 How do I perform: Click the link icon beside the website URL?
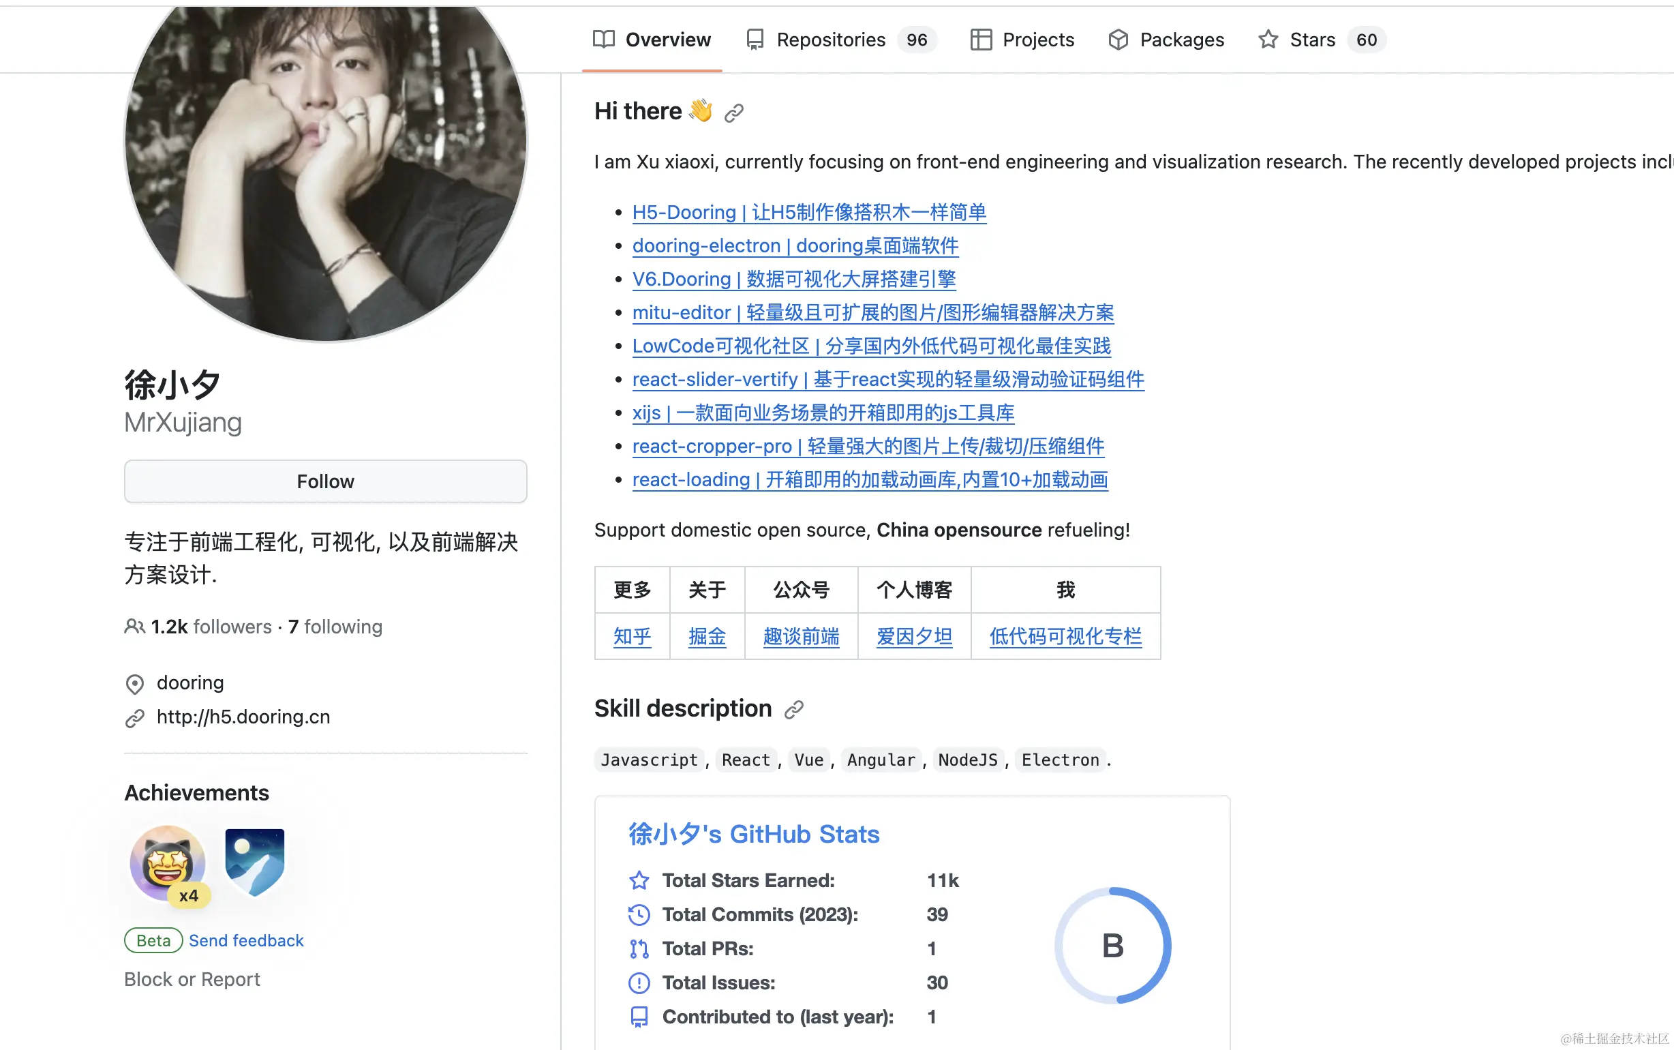135,718
